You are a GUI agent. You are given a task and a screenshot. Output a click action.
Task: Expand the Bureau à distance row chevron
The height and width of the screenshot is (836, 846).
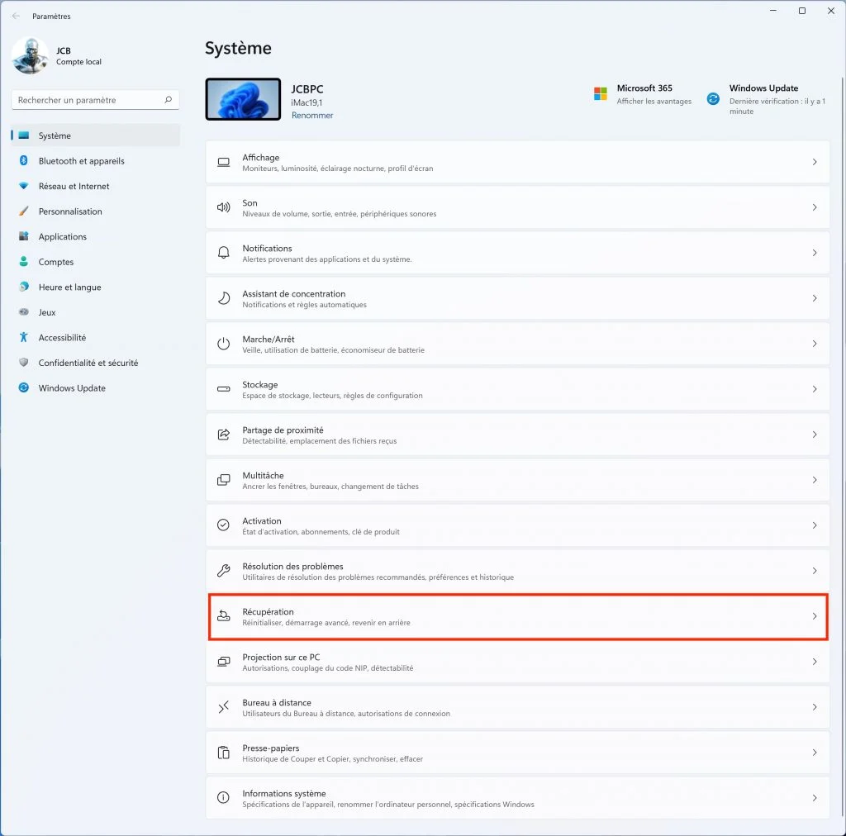tap(815, 707)
